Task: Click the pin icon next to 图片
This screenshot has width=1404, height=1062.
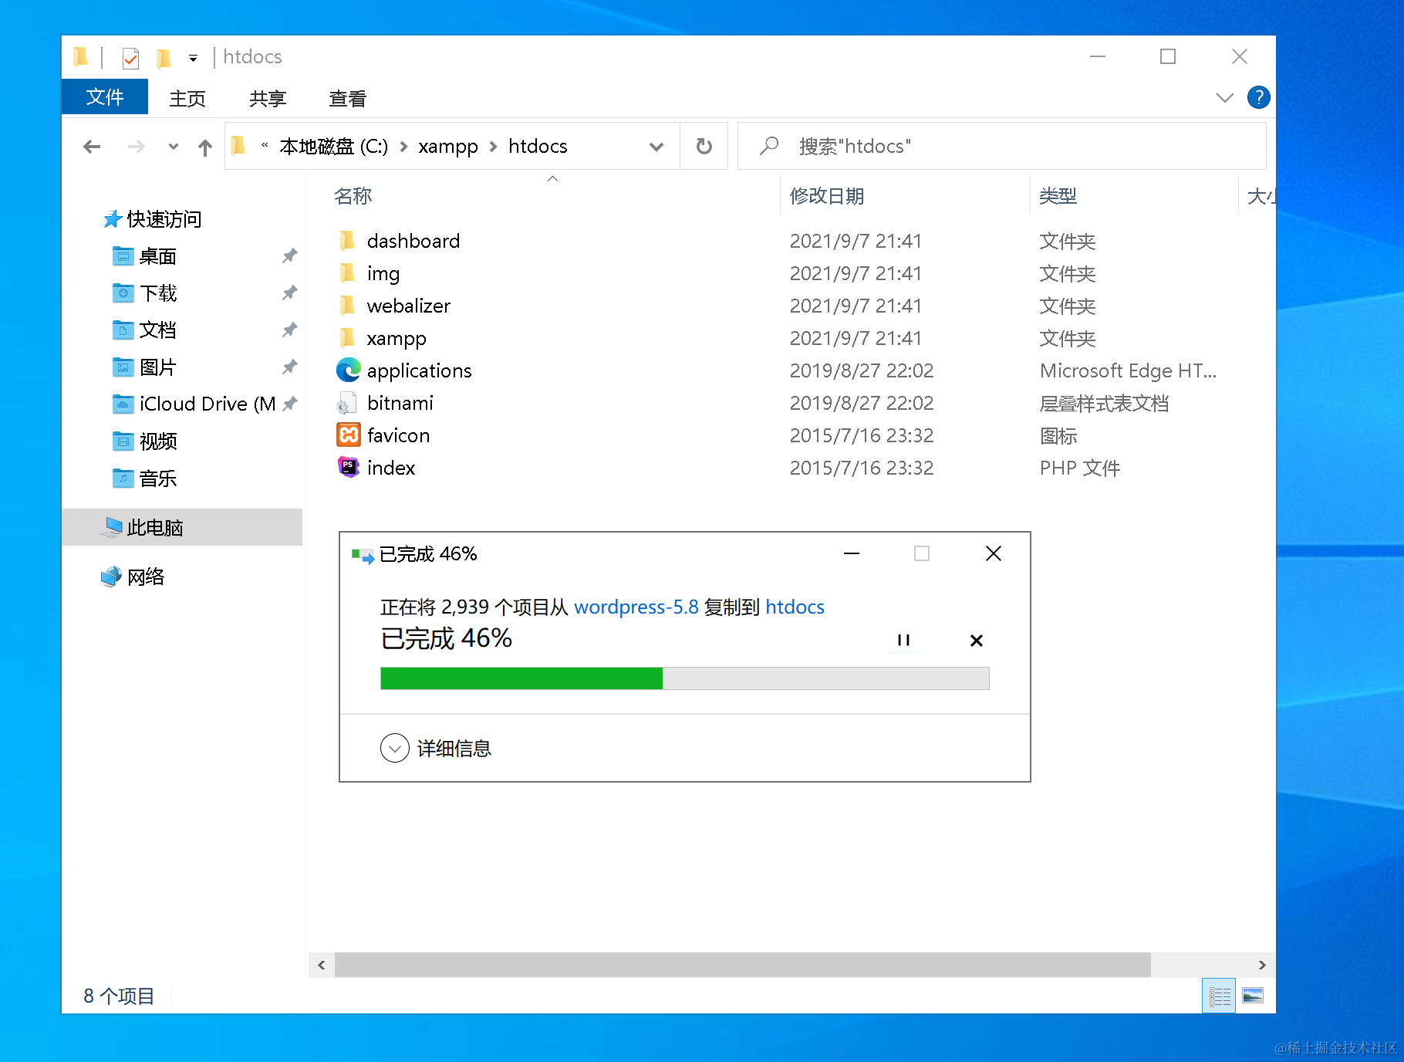Action: pos(289,367)
